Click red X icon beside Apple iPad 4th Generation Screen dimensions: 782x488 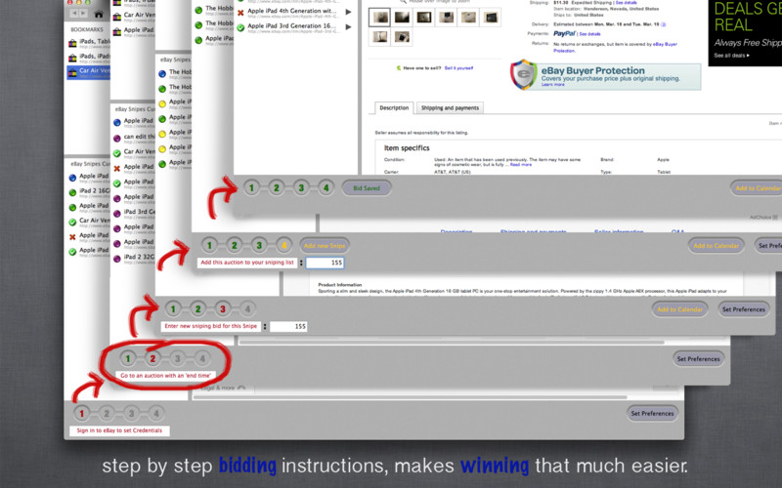[x=240, y=13]
